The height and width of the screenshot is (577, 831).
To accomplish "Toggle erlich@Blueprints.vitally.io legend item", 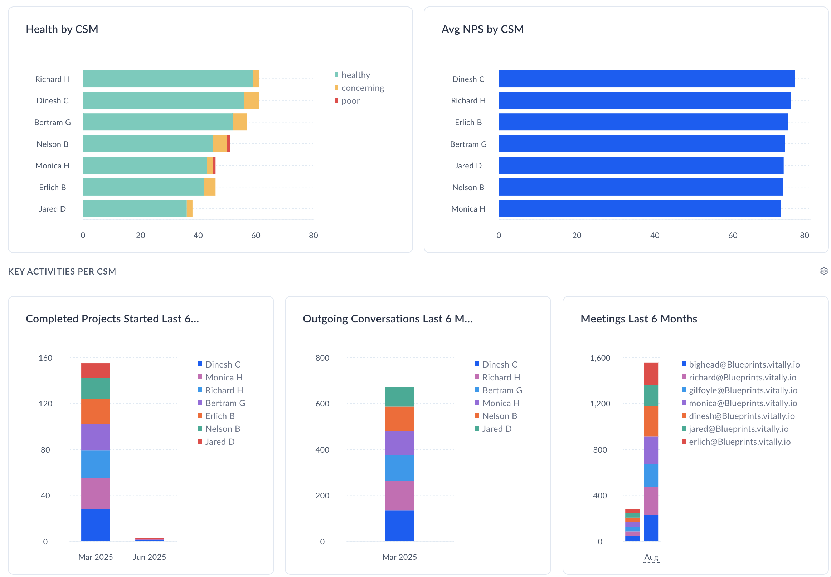I will [739, 442].
